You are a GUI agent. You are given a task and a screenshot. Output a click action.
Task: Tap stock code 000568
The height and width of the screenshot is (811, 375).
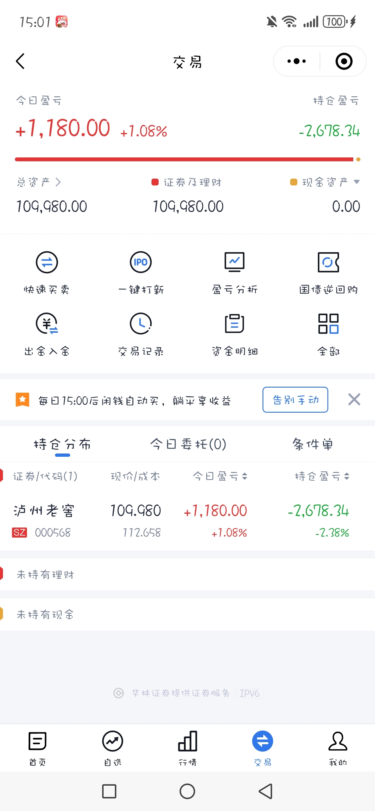coord(53,533)
